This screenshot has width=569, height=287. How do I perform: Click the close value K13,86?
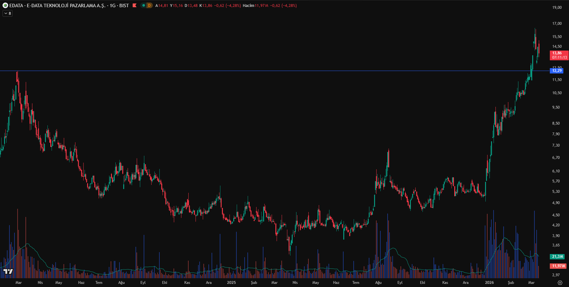tap(206, 5)
